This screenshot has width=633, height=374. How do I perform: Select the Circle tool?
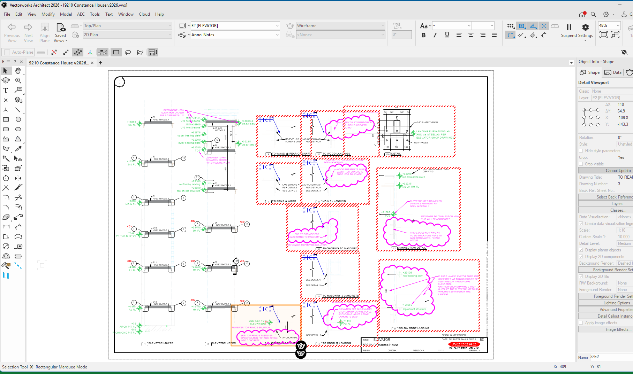[x=18, y=119]
